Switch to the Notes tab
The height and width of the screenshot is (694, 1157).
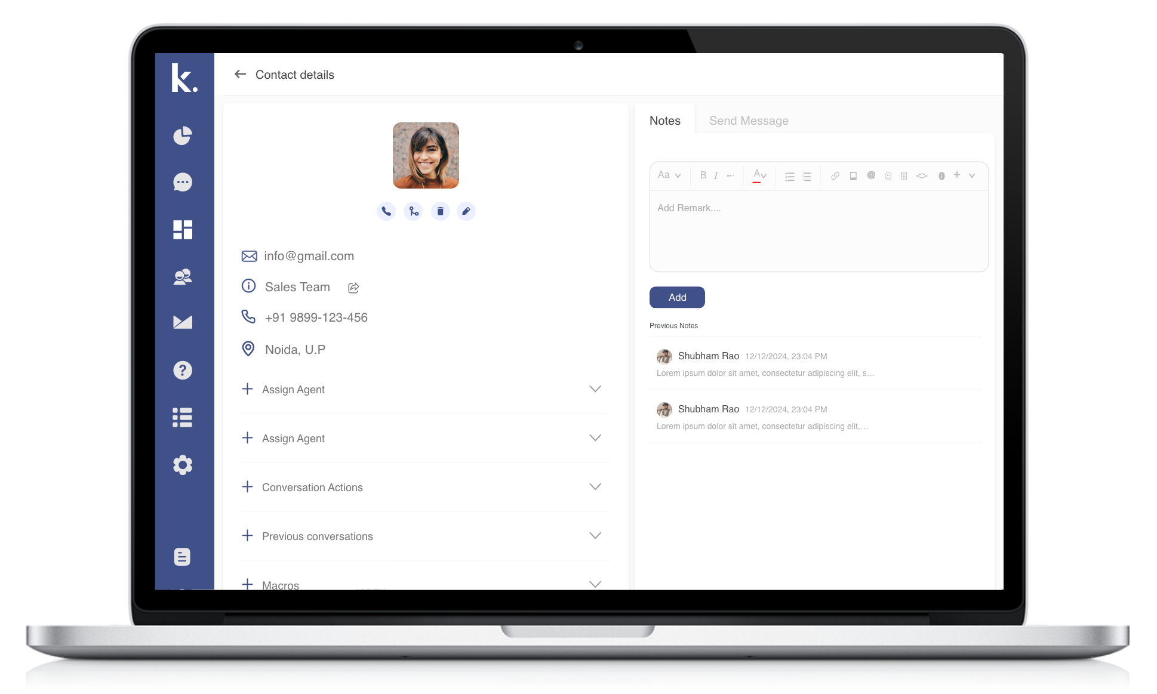tap(665, 121)
